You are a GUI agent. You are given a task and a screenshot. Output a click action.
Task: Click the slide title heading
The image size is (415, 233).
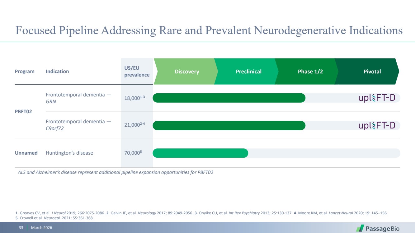(209, 30)
